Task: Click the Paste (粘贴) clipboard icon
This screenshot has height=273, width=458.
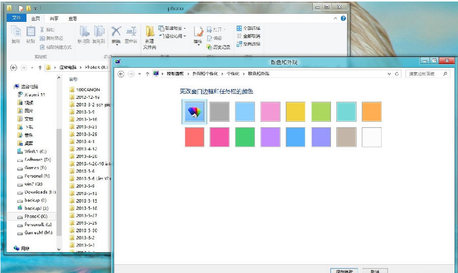Action: click(31, 32)
